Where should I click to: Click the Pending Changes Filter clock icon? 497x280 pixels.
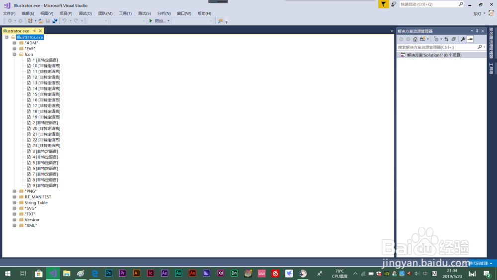coord(436,39)
